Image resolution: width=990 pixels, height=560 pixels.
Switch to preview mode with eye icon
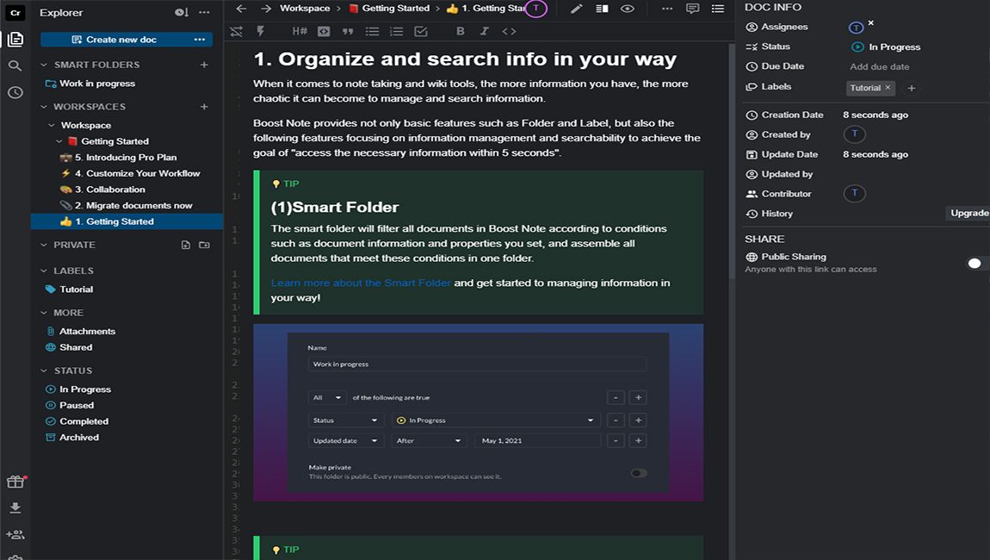click(x=628, y=9)
